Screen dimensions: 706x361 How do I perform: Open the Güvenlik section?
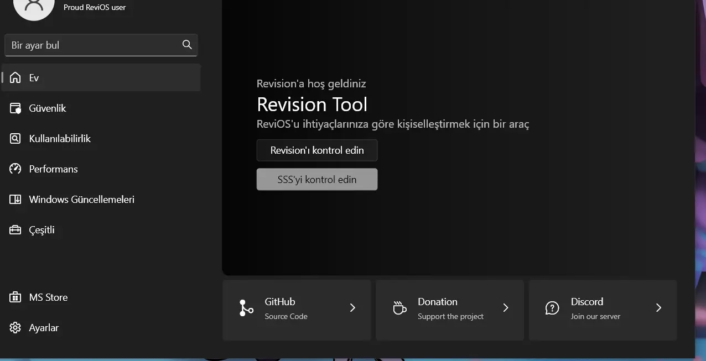pyautogui.click(x=101, y=108)
